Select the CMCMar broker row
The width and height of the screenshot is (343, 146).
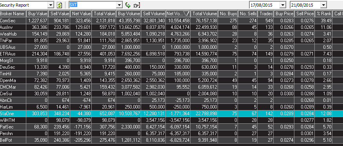(x=172, y=87)
